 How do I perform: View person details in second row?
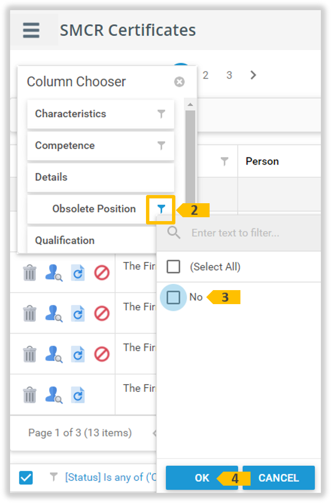(x=53, y=314)
